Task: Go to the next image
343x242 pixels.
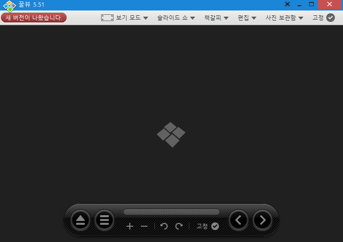Action: click(x=263, y=220)
